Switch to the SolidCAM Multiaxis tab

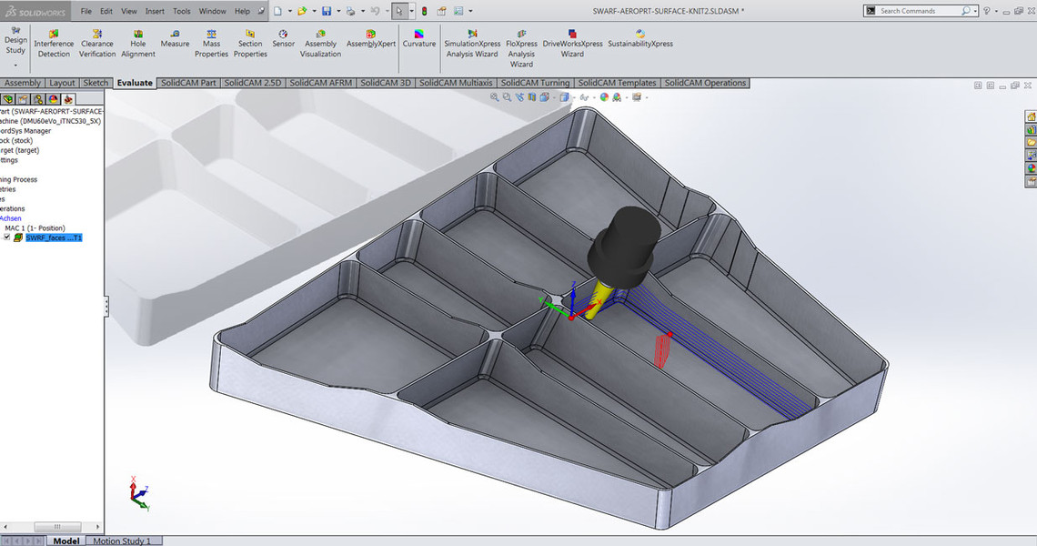coord(456,83)
